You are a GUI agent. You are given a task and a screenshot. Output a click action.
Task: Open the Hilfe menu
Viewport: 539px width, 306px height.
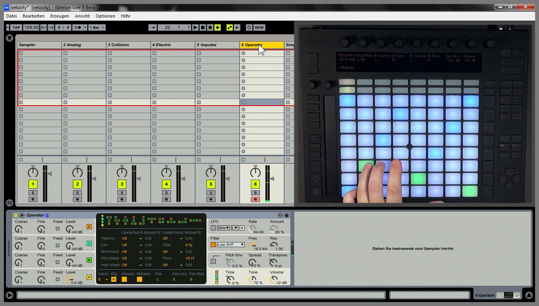coord(126,16)
